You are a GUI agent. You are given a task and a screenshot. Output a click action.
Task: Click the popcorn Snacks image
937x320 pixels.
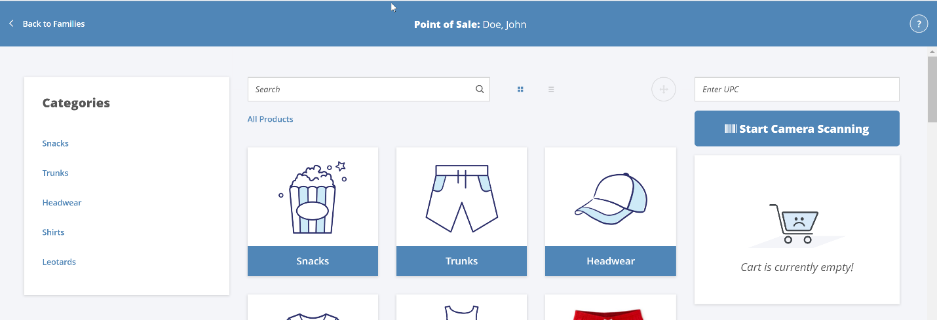[x=313, y=196]
